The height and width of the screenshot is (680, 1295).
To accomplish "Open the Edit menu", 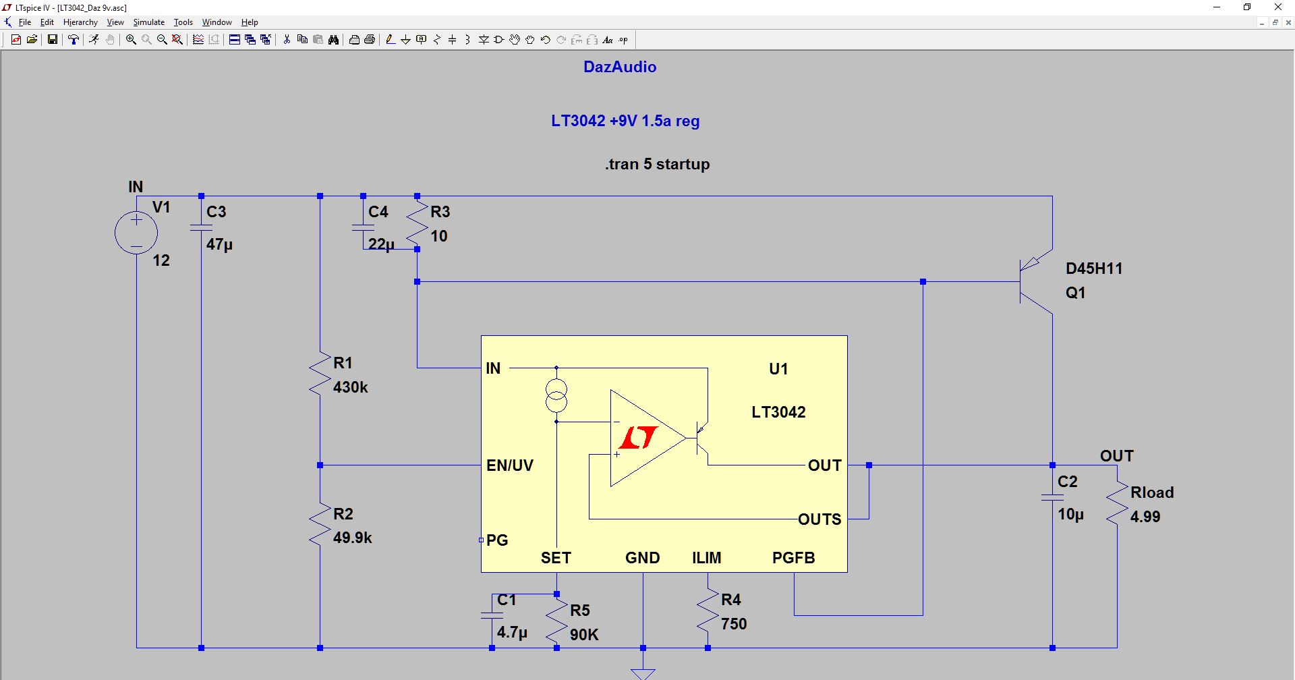I will (x=47, y=22).
